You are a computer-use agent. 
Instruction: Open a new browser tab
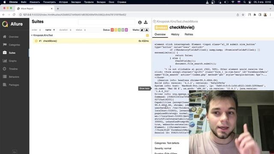pyautogui.click(x=58, y=9)
